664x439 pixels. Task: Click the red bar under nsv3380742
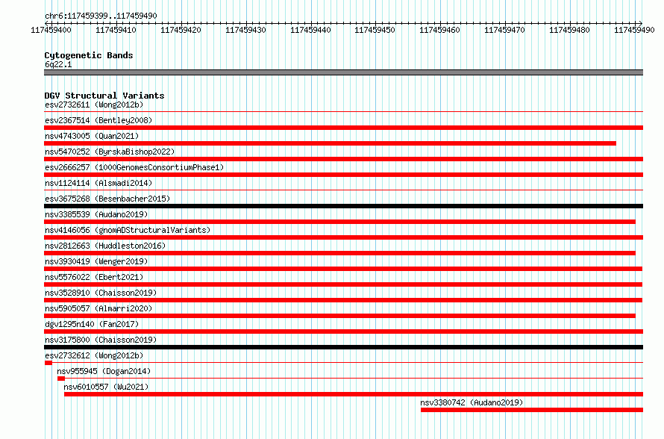532,410
